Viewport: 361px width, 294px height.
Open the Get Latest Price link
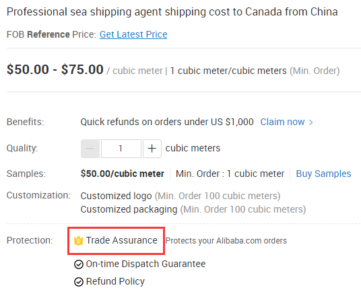133,34
